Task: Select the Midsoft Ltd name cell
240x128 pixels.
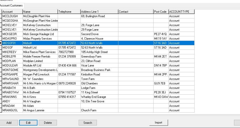Action: coord(40,48)
